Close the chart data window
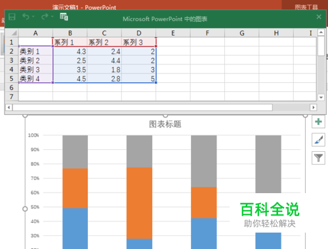The width and height of the screenshot is (328, 249). 319,17
